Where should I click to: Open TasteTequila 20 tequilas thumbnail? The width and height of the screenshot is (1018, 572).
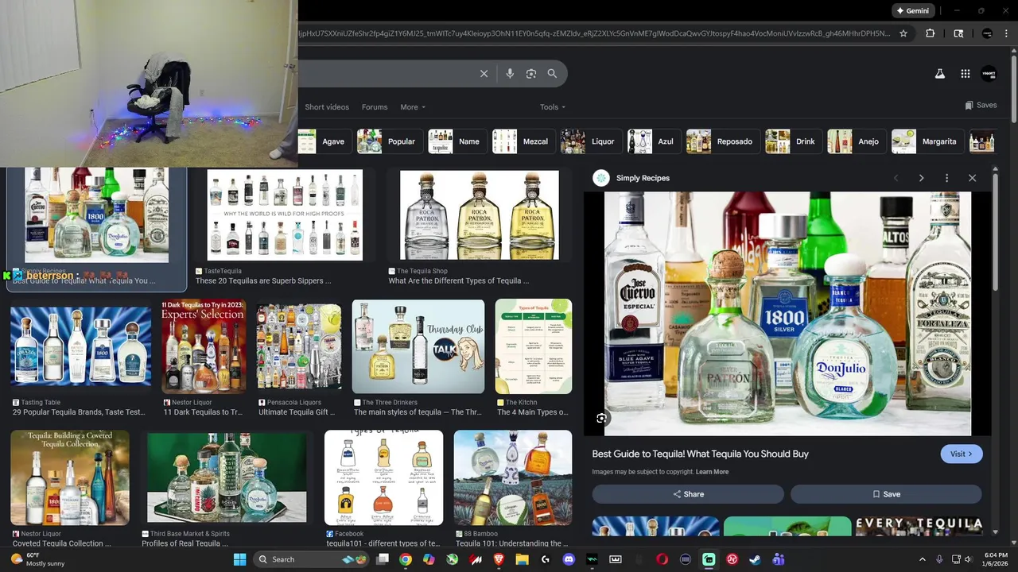tap(285, 214)
